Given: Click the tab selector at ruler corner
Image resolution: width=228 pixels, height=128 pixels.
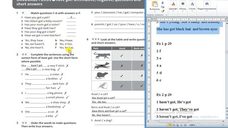Looking at the screenshot, I should [x=149, y=20].
